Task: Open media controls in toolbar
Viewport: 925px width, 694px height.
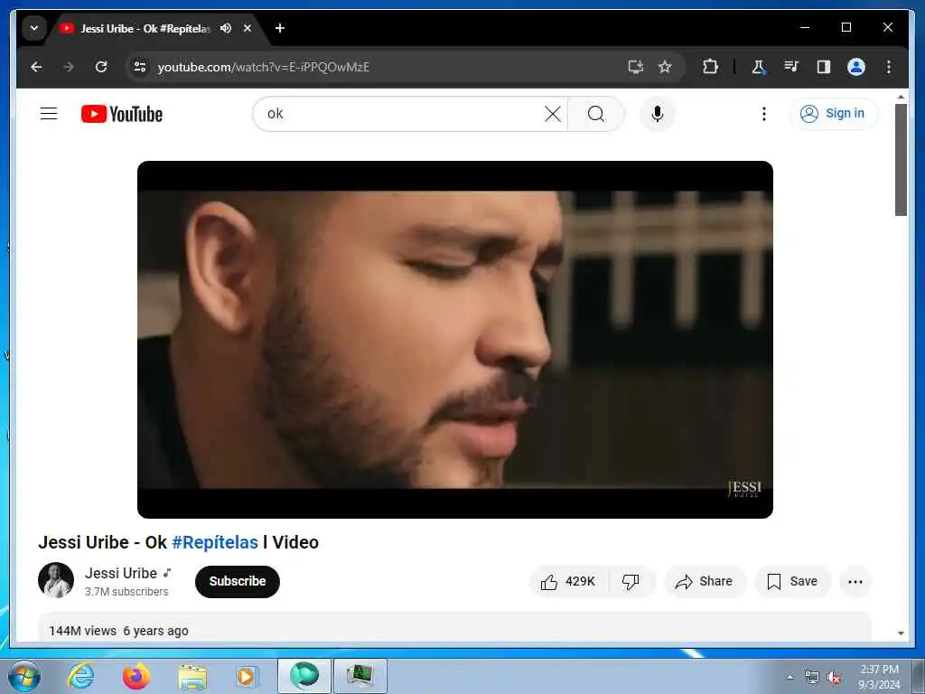Action: tap(791, 67)
